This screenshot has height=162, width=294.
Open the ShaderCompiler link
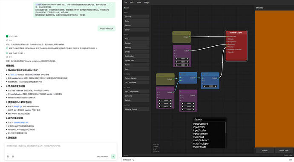point(21,123)
